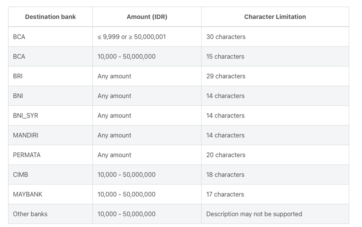
Task: Select the BCA 15 characters cell
Action: (275, 56)
